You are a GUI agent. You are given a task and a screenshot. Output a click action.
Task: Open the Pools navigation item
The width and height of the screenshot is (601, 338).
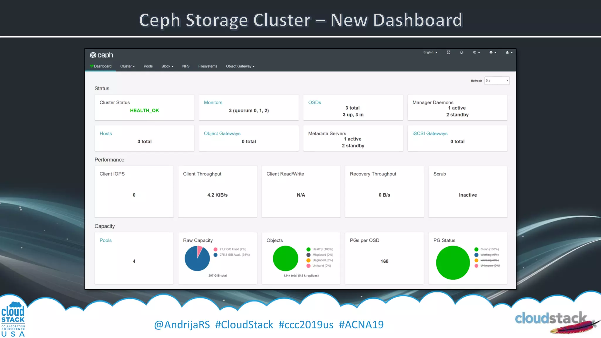click(x=148, y=66)
